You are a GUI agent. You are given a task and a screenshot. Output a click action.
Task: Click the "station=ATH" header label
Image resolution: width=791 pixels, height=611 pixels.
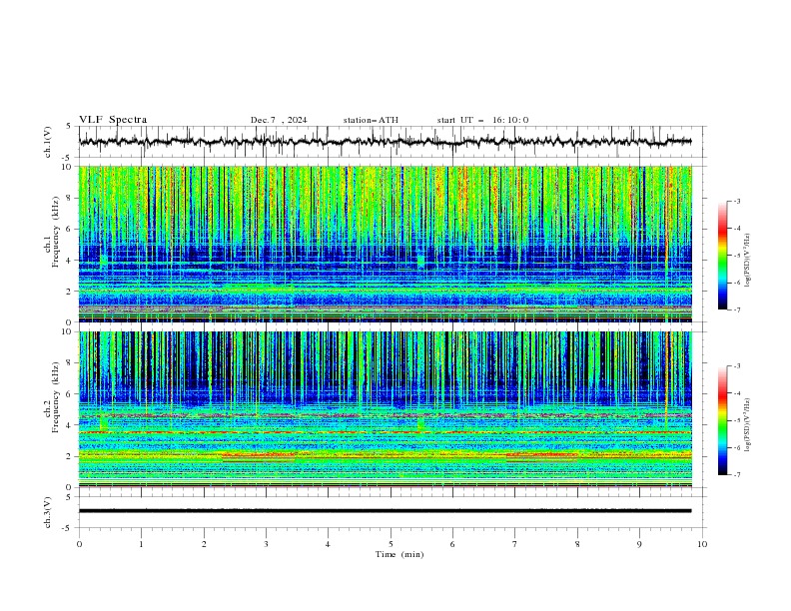pyautogui.click(x=371, y=120)
